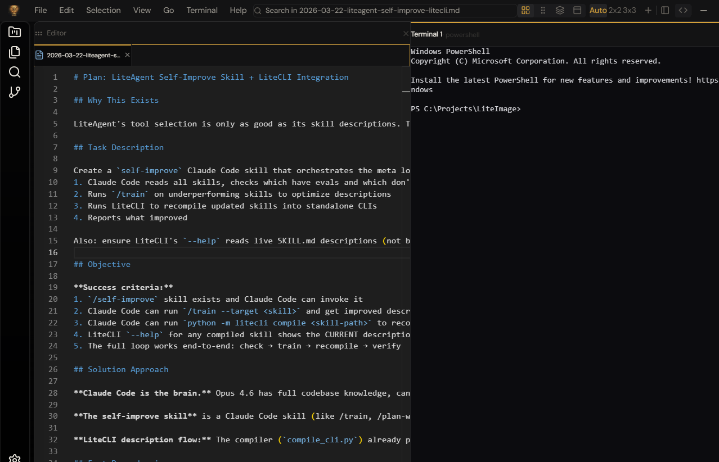Viewport: 719px width, 462px height.
Task: Click the dotted grid toolbar icon
Action: coord(542,10)
